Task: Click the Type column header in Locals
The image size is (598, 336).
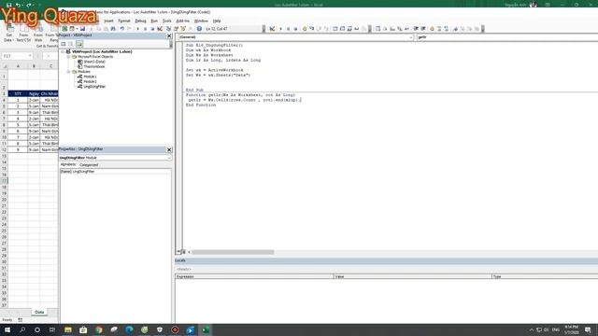Action: click(x=545, y=276)
